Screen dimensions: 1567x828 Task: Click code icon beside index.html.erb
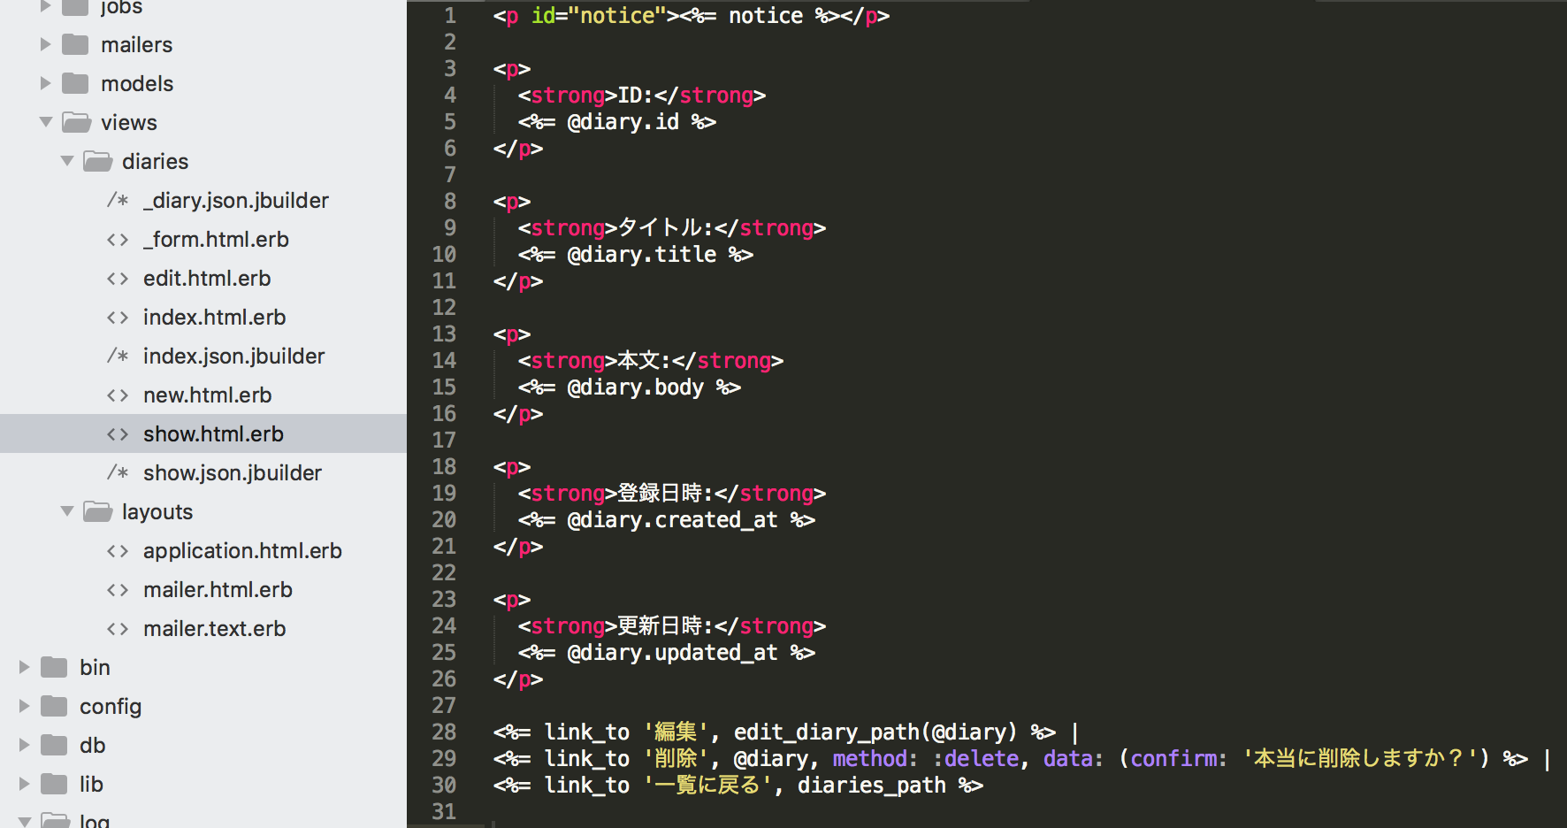tap(118, 317)
